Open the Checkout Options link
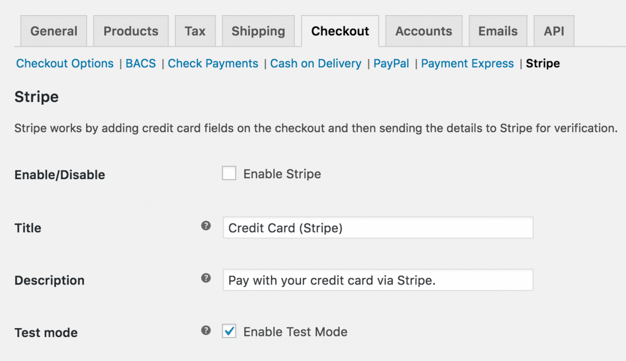The height and width of the screenshot is (361, 626). [65, 63]
